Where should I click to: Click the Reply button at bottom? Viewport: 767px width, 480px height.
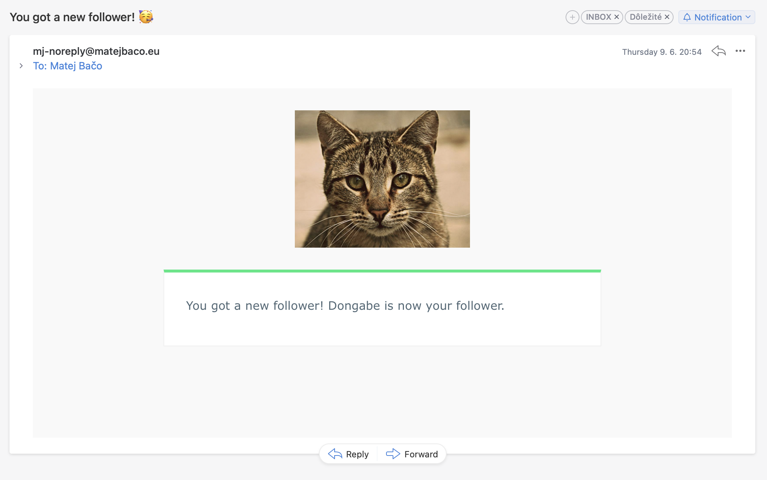click(357, 454)
